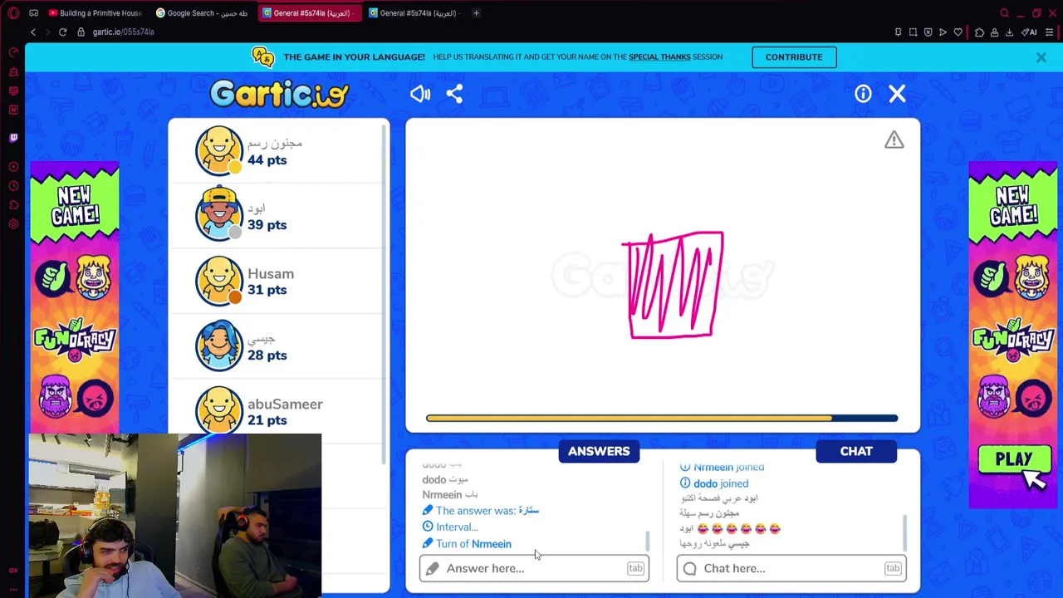Select the ANSWERS panel header
The image size is (1063, 598).
[x=599, y=451]
